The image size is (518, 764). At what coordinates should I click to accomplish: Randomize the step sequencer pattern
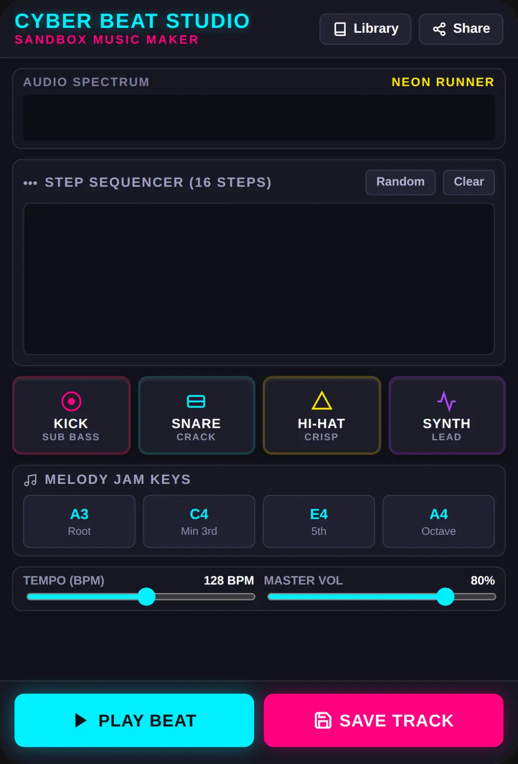400,182
